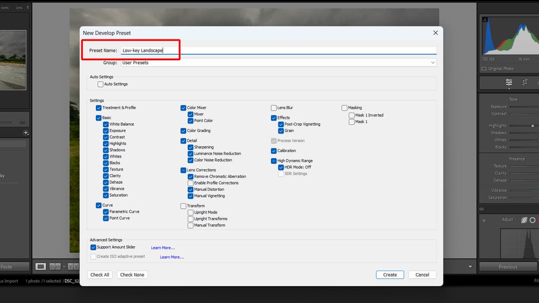Uncheck Support Amount Slider

coord(93,247)
